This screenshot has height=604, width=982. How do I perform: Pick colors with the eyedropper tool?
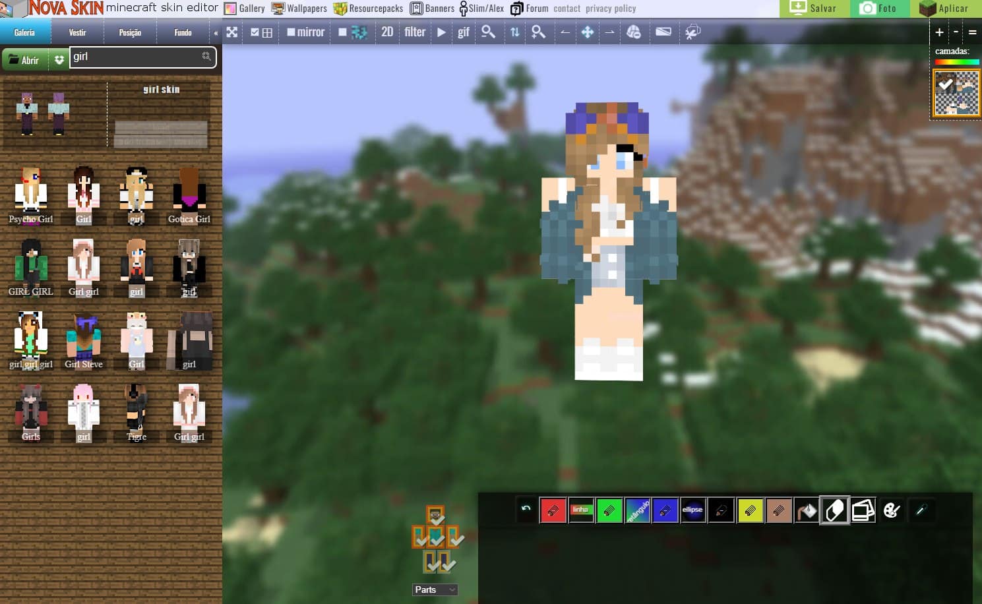pyautogui.click(x=921, y=510)
